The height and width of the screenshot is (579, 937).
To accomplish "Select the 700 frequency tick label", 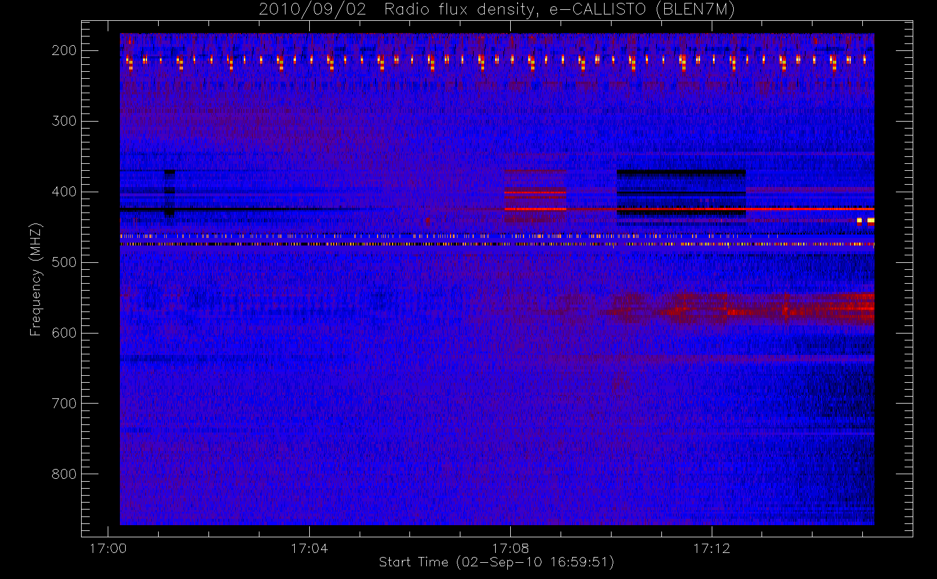I will pos(64,404).
